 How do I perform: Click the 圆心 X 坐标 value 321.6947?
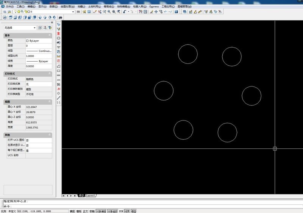pyautogui.click(x=39, y=107)
